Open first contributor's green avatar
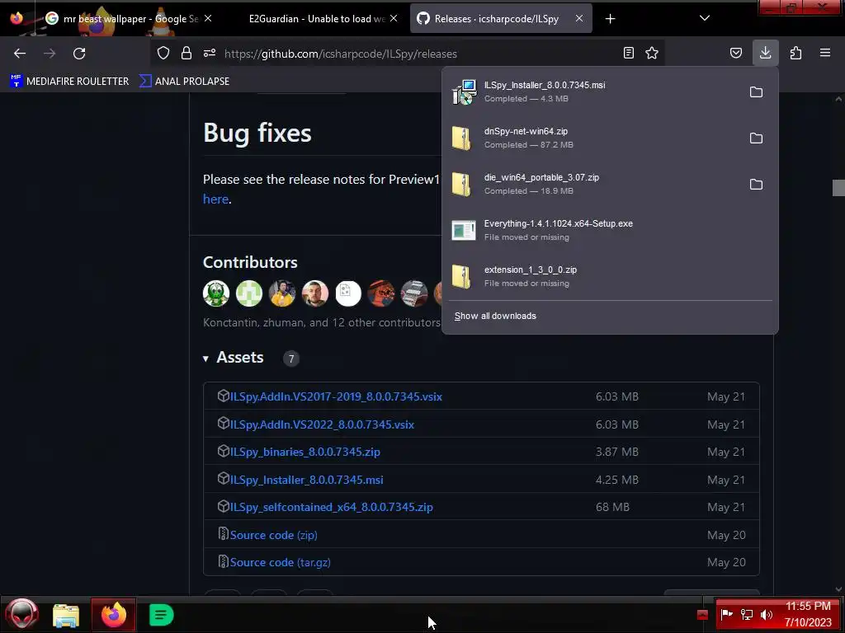Image resolution: width=845 pixels, height=633 pixels. point(216,293)
